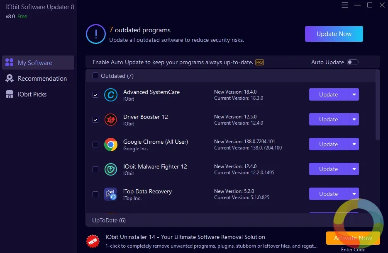Screen dimensions: 388x253
Task: Open the IObit Picks tab
Action: point(38,94)
